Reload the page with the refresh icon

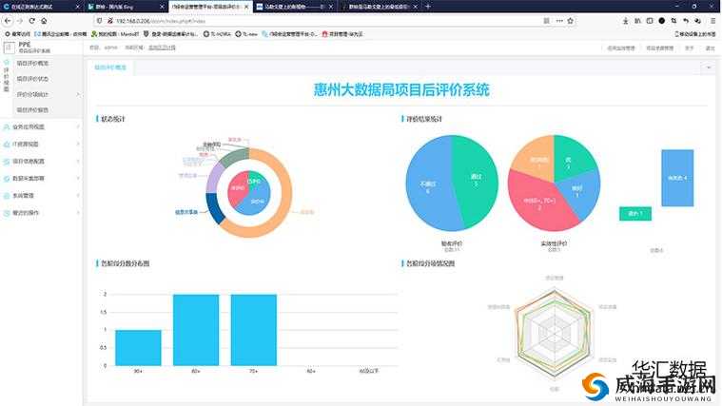click(x=31, y=21)
